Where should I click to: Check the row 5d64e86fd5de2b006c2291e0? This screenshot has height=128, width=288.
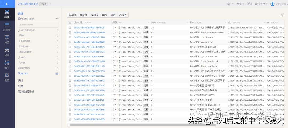click(70, 32)
